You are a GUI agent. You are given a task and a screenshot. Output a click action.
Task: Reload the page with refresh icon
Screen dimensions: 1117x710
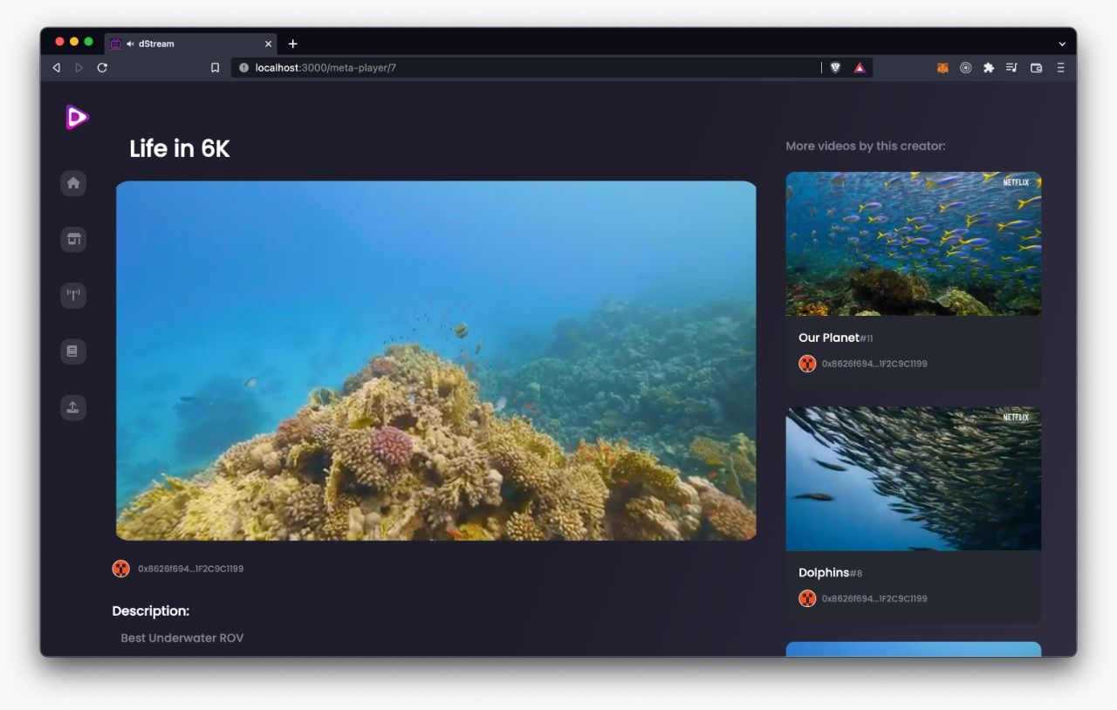pos(102,67)
